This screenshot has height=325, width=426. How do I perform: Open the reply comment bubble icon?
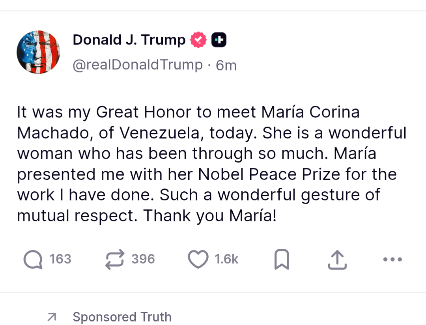point(33,260)
